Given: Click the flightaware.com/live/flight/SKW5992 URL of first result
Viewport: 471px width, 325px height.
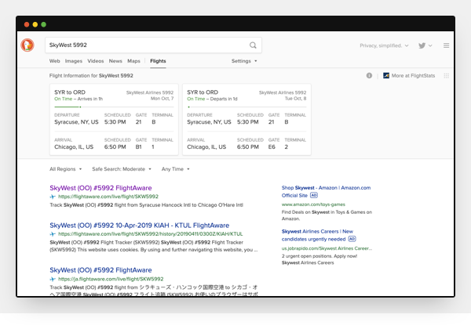Looking at the screenshot, I should click(108, 197).
